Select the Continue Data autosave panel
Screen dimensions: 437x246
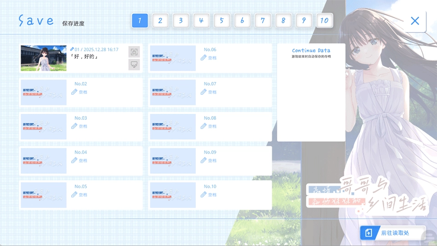(x=311, y=92)
